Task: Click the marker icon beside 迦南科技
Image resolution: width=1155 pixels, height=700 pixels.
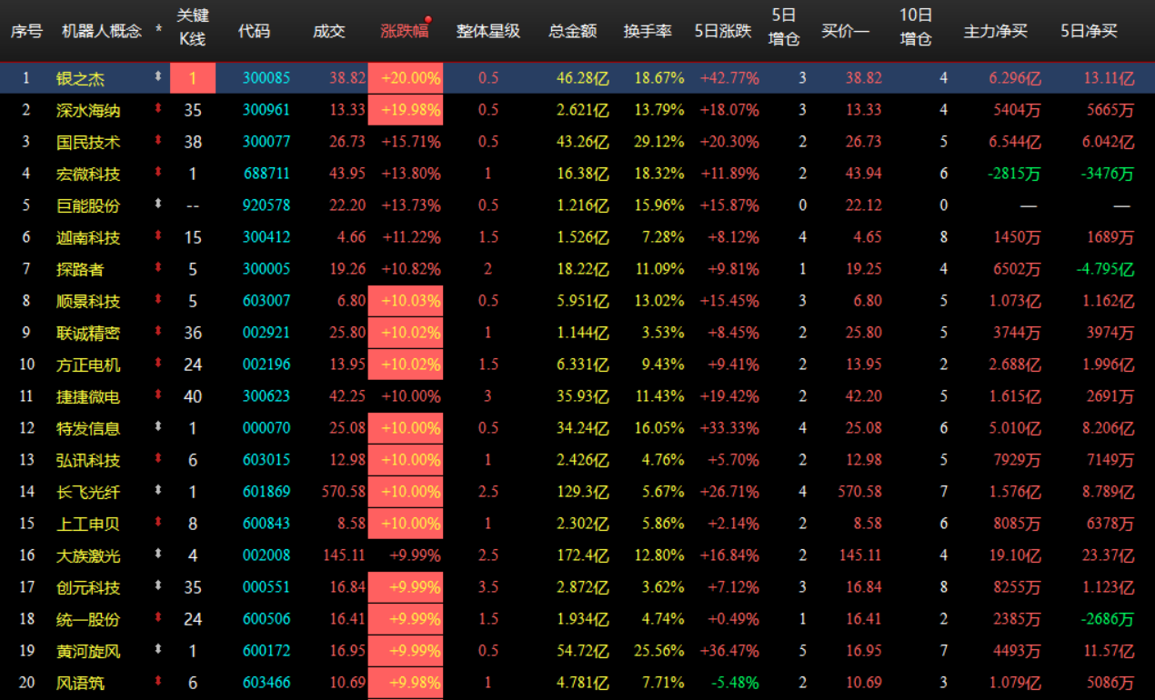Action: 158,236
